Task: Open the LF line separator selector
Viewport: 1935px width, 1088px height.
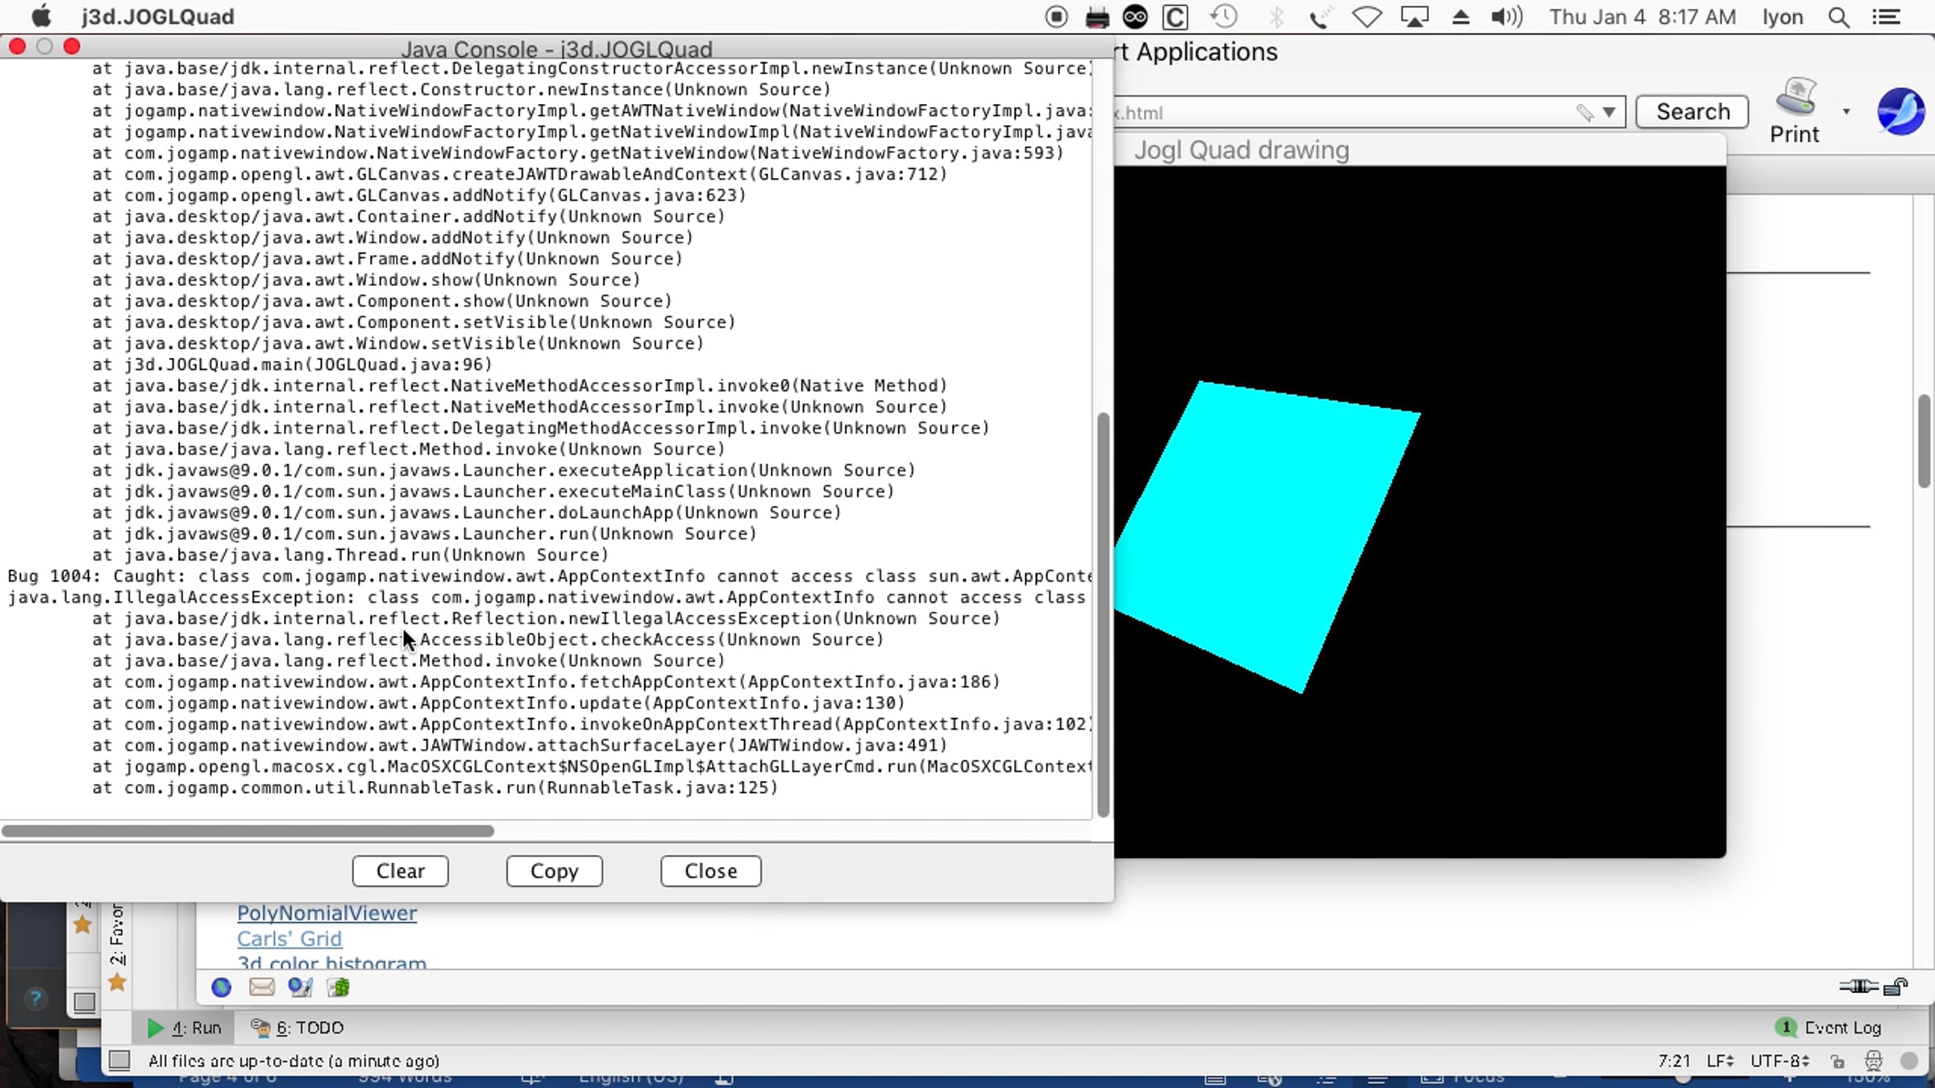Action: pos(1720,1061)
